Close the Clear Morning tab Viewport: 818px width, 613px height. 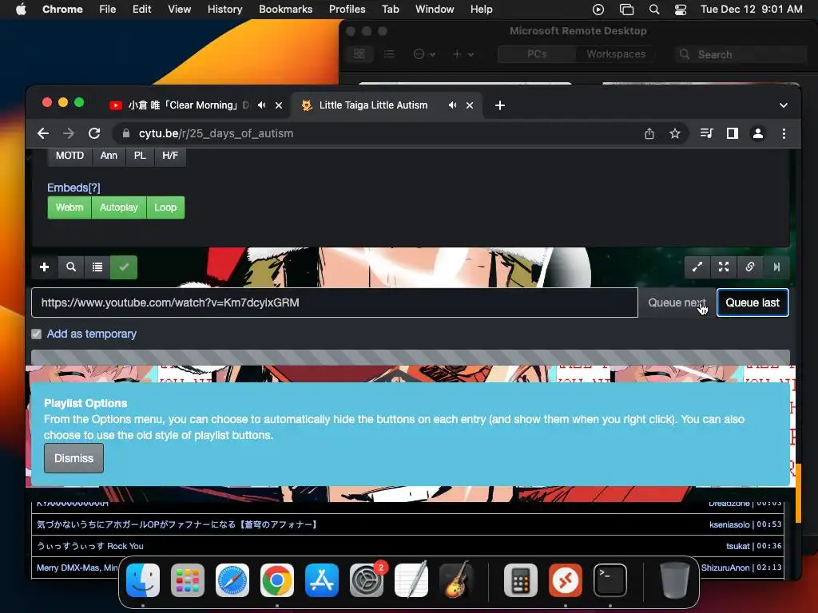[x=279, y=105]
